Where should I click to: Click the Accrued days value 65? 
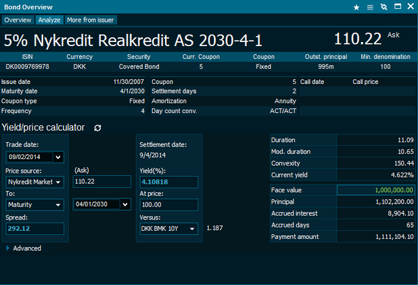pyautogui.click(x=410, y=225)
